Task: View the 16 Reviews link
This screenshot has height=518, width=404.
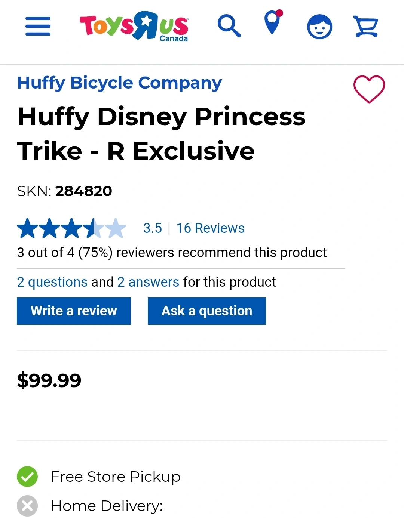Action: click(210, 228)
